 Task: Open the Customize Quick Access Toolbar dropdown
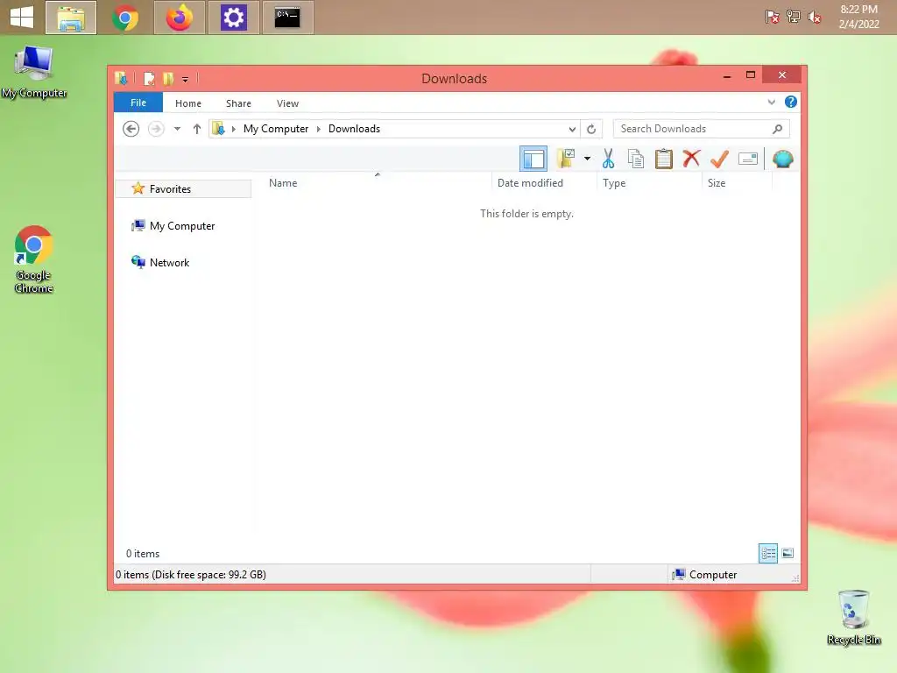[186, 79]
